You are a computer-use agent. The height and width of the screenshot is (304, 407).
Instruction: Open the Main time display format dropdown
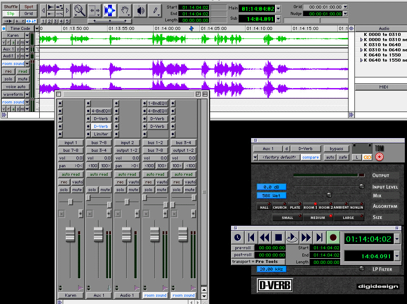tap(278, 9)
